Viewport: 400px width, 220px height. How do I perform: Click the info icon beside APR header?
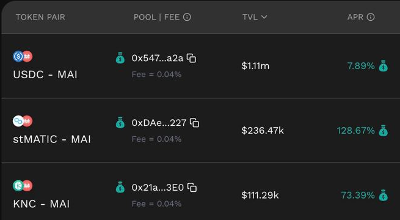371,17
